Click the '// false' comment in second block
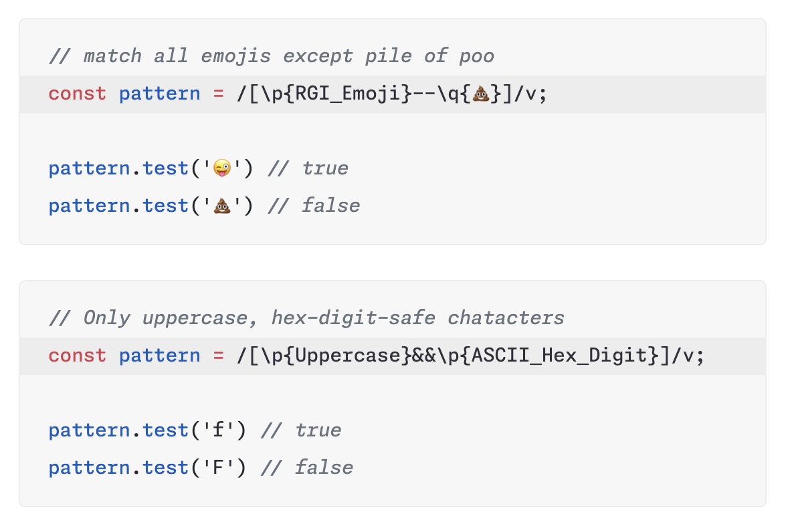 [307, 468]
